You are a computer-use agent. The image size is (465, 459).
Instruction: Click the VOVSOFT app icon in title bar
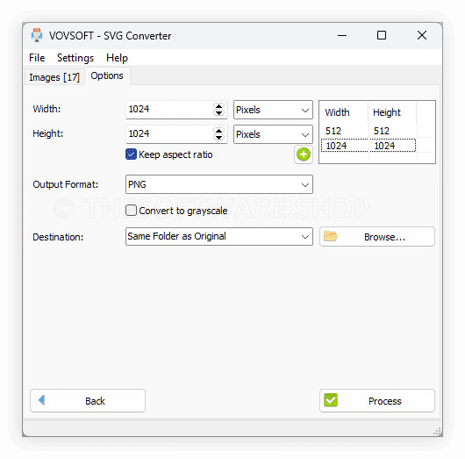(37, 35)
